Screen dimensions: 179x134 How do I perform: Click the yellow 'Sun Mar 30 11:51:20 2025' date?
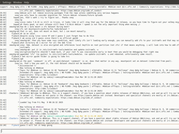pos(89,116)
